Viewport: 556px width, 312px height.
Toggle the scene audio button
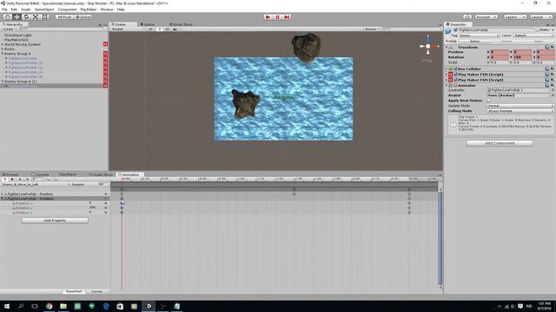pos(167,29)
